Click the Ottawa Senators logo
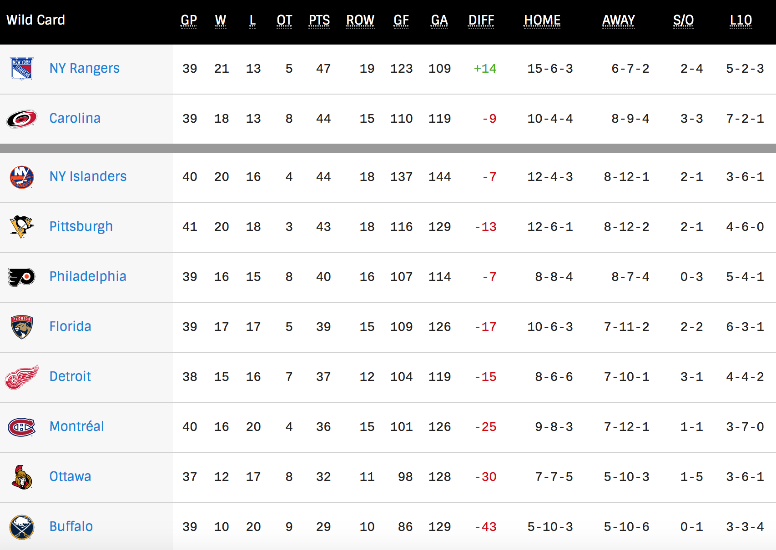The height and width of the screenshot is (550, 776). 21,477
